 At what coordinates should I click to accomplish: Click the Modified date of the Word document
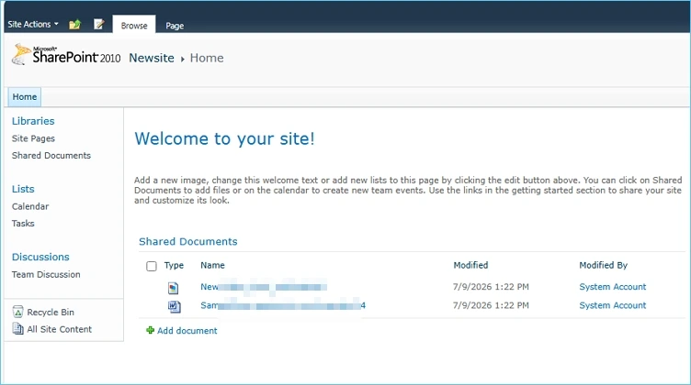click(491, 305)
